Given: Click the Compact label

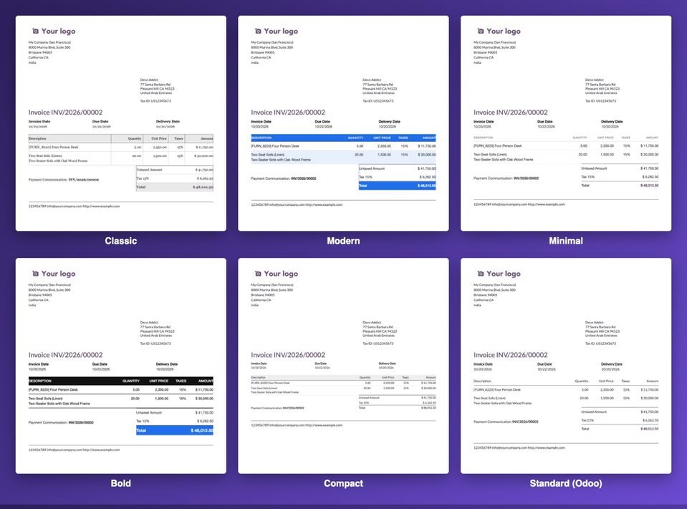Looking at the screenshot, I should (x=343, y=483).
